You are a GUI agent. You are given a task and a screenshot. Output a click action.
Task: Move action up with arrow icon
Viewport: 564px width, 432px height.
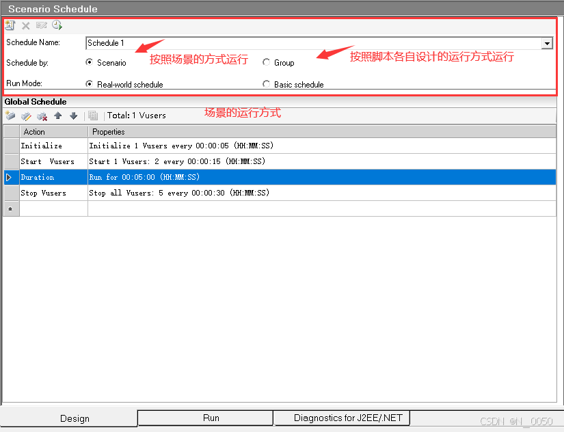point(57,116)
